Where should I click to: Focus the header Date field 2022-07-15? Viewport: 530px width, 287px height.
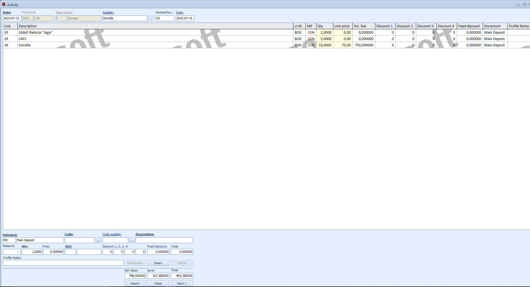12,18
